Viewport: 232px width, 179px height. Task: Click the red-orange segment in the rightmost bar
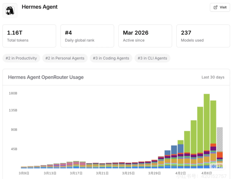click(x=220, y=155)
